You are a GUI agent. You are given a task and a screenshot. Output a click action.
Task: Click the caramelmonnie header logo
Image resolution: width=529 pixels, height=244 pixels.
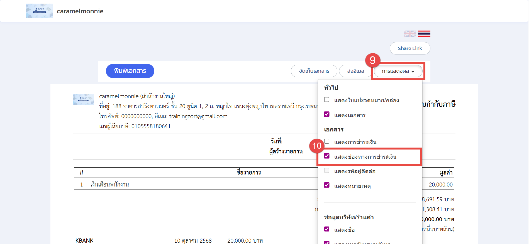[40, 11]
